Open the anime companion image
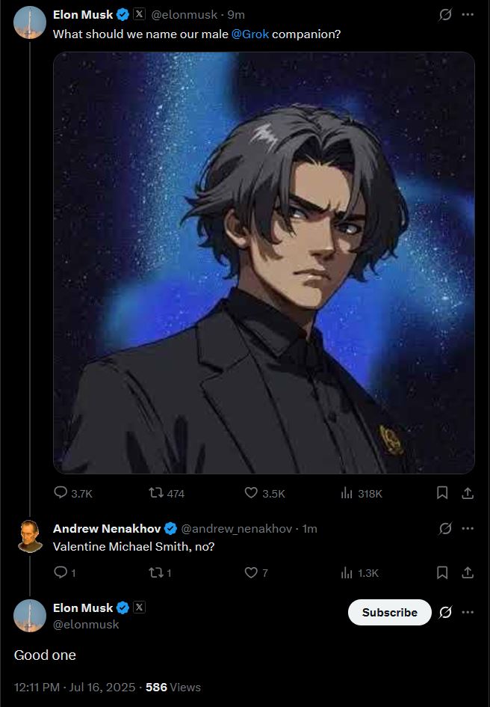The height and width of the screenshot is (707, 490). [x=264, y=263]
